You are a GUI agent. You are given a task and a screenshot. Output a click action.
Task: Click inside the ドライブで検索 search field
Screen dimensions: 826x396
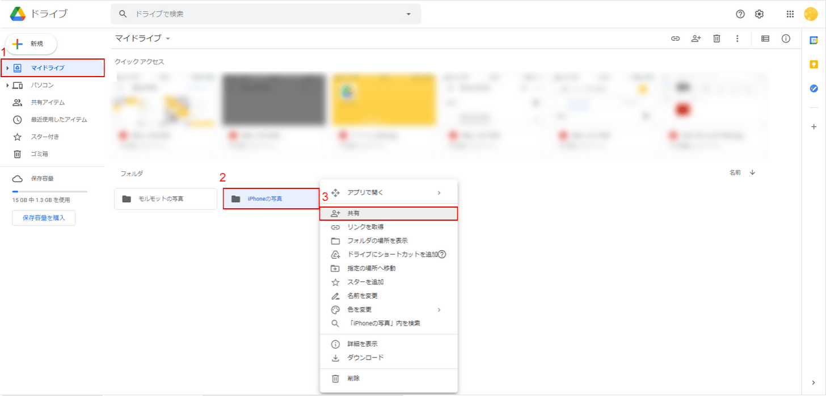pyautogui.click(x=261, y=14)
